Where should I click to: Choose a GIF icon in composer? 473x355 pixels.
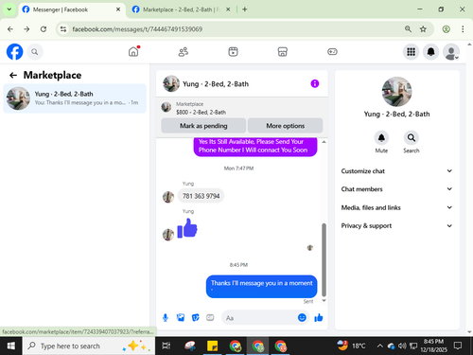(210, 317)
